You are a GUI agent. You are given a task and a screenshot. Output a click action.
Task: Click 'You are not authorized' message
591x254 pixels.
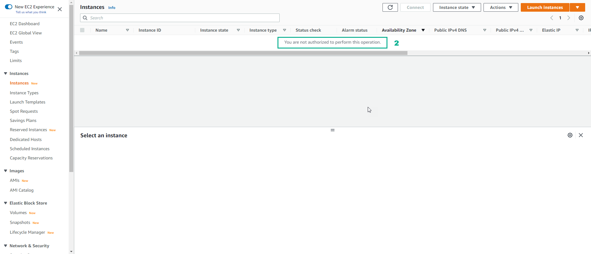coord(332,42)
